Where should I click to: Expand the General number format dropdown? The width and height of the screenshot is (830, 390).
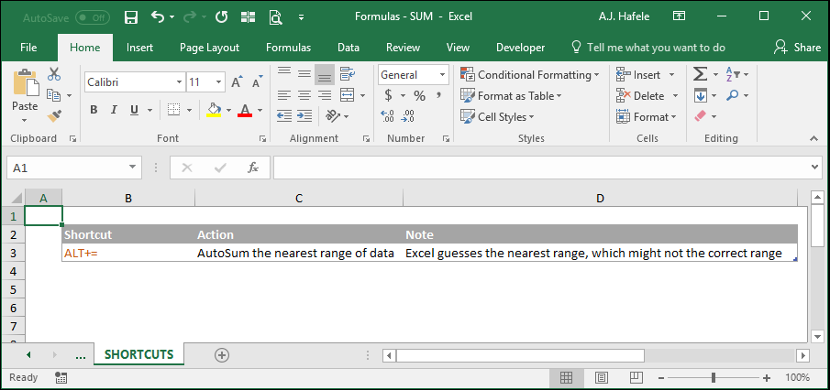(442, 75)
